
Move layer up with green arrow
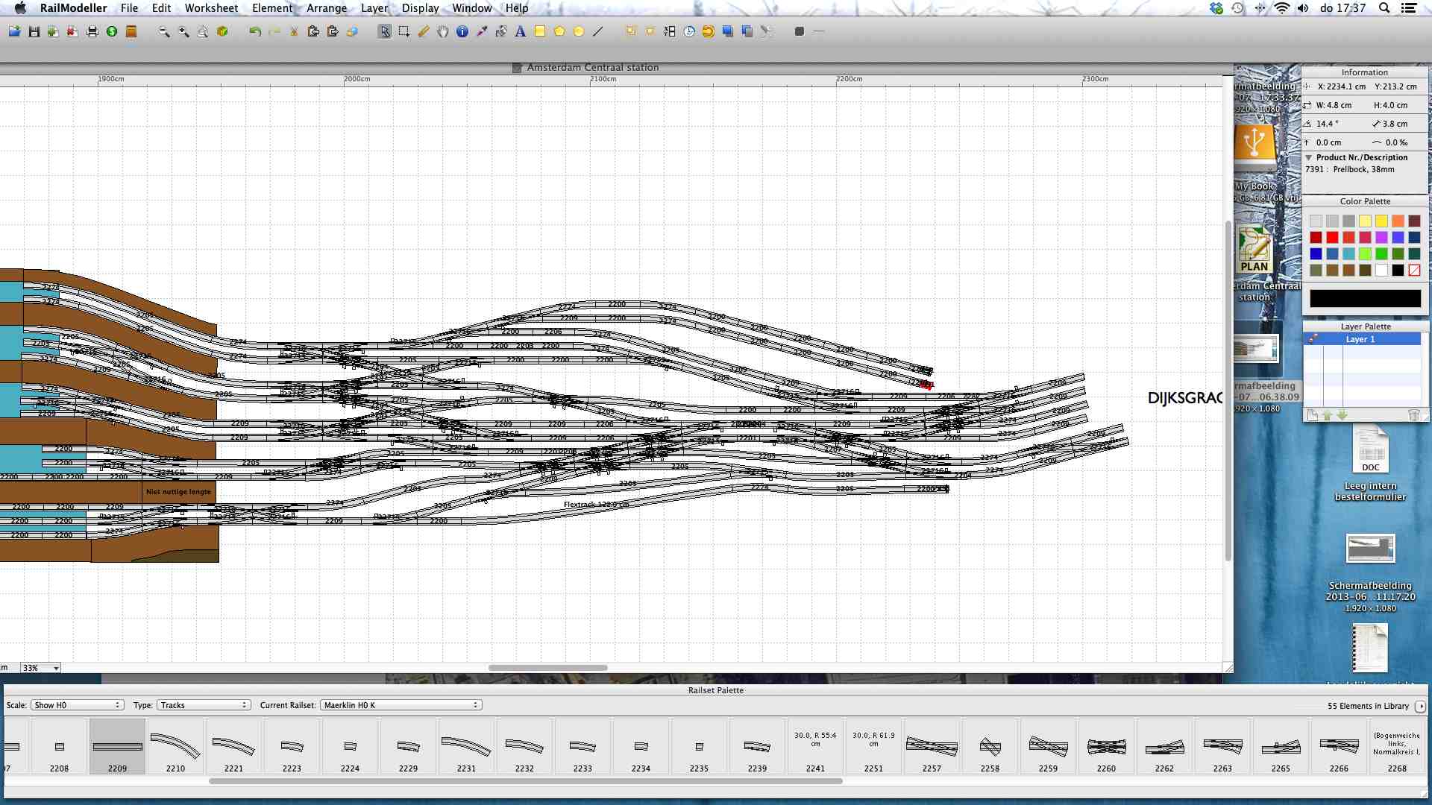(1327, 415)
